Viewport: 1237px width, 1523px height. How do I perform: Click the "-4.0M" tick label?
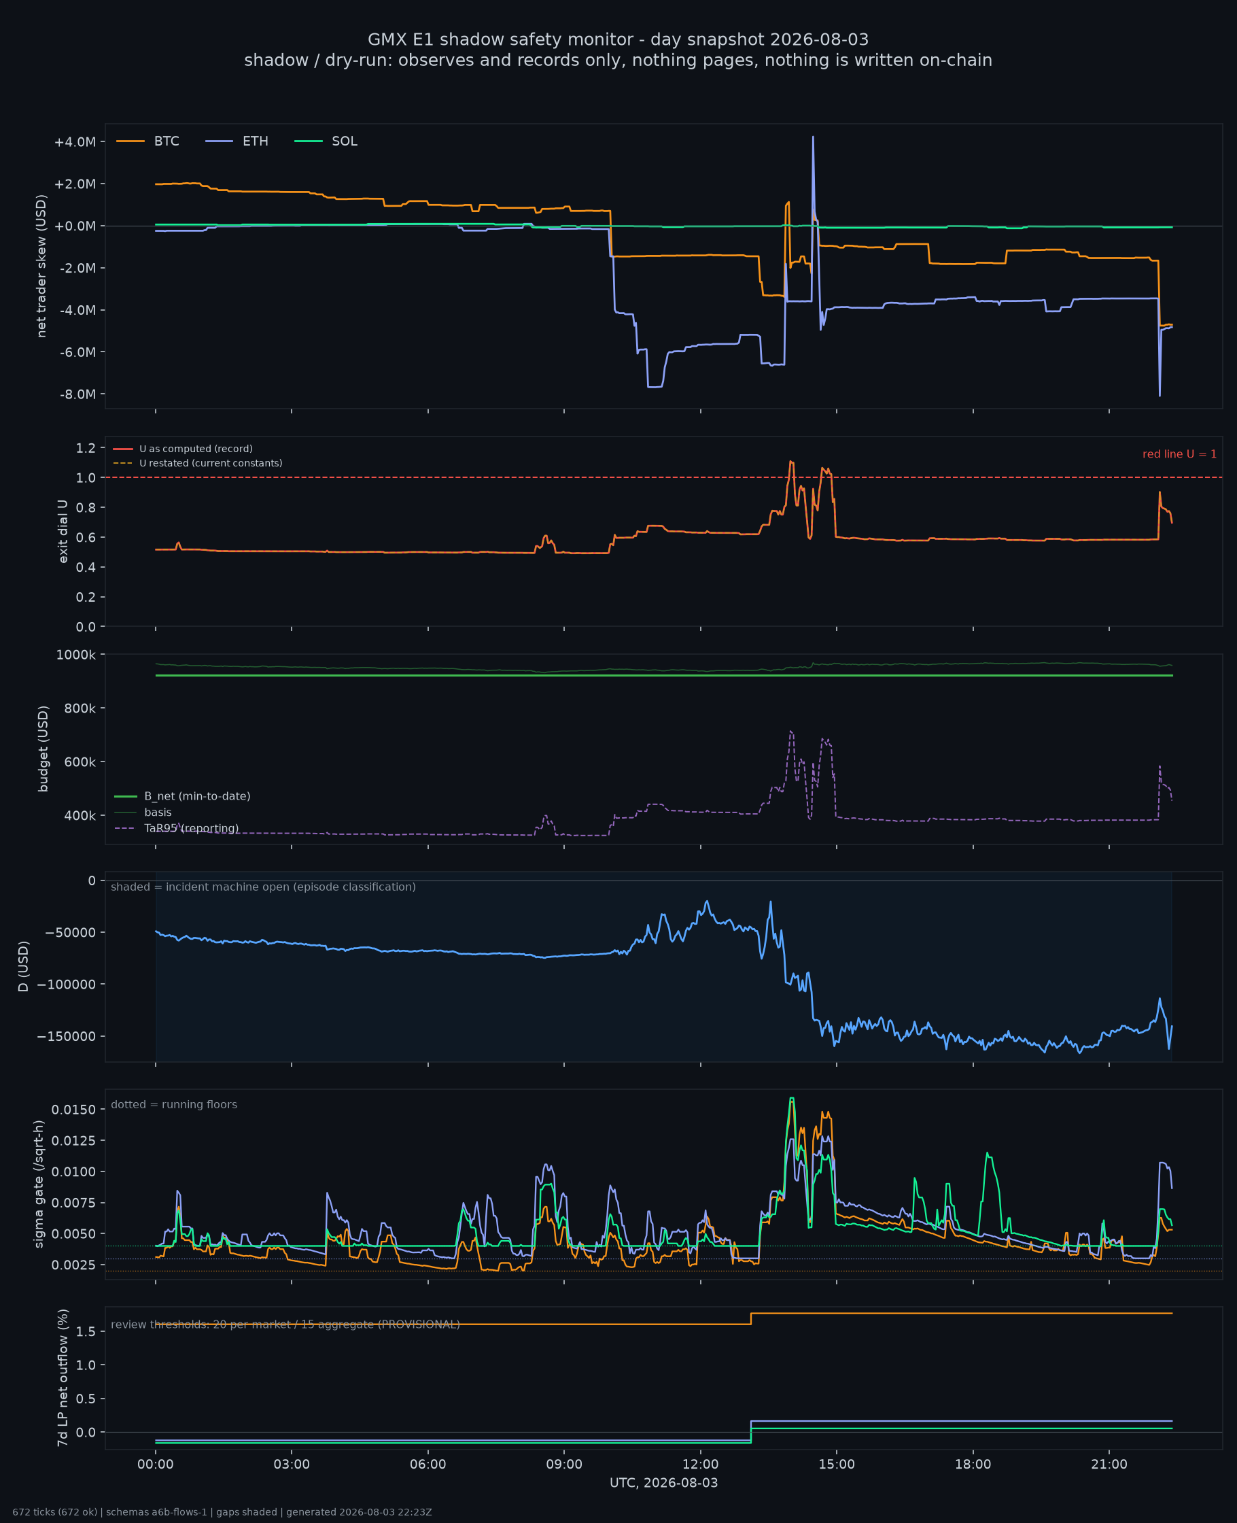77,310
